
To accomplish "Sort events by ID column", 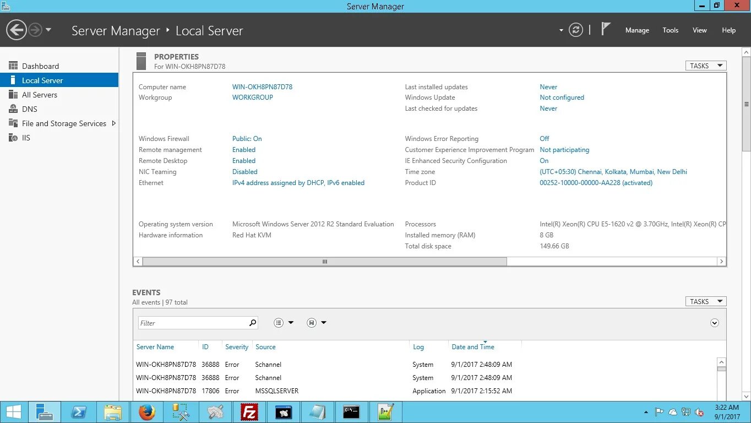I will tap(205, 347).
